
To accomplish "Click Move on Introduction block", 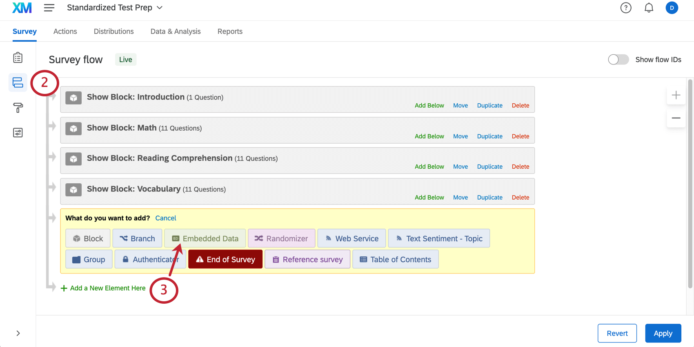I will point(460,105).
